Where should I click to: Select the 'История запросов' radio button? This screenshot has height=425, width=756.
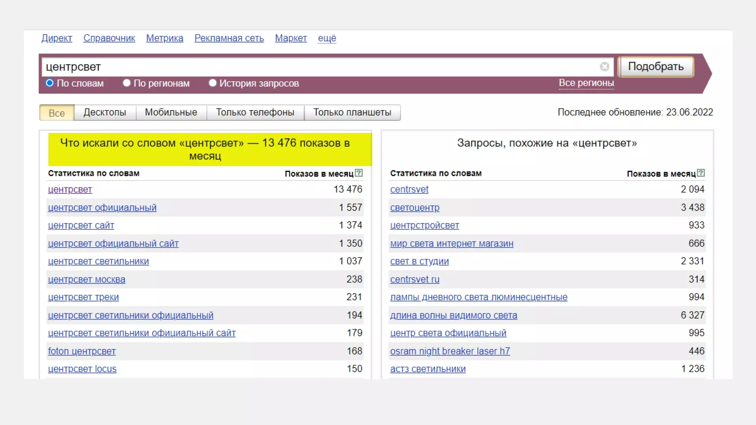click(x=213, y=83)
